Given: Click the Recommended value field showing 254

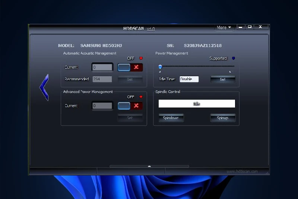Looking at the screenshot, I should (x=102, y=79).
